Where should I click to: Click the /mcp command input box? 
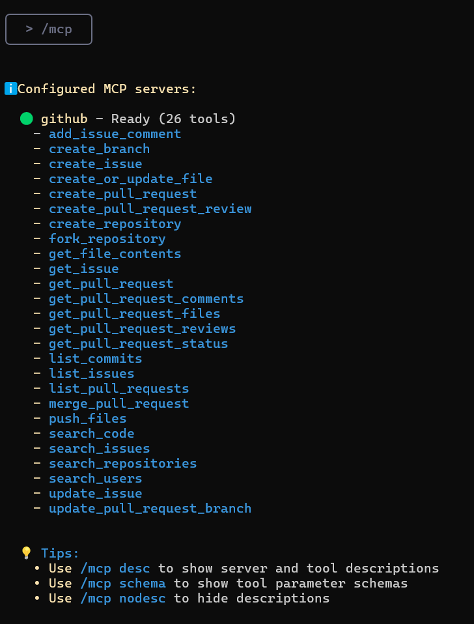coord(49,29)
